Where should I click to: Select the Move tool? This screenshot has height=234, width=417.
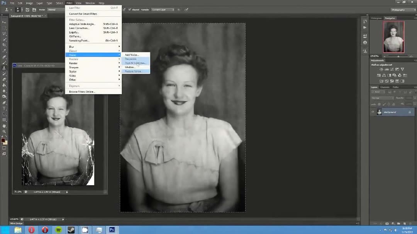pos(5,22)
